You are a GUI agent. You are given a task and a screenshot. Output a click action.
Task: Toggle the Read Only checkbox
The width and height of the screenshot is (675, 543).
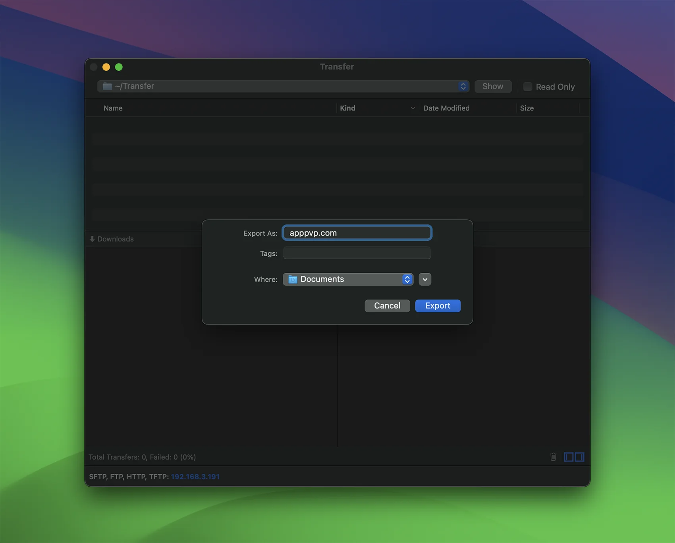click(527, 87)
